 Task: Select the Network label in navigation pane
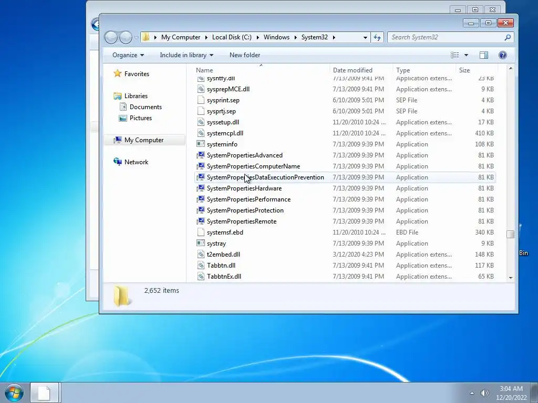click(x=136, y=162)
